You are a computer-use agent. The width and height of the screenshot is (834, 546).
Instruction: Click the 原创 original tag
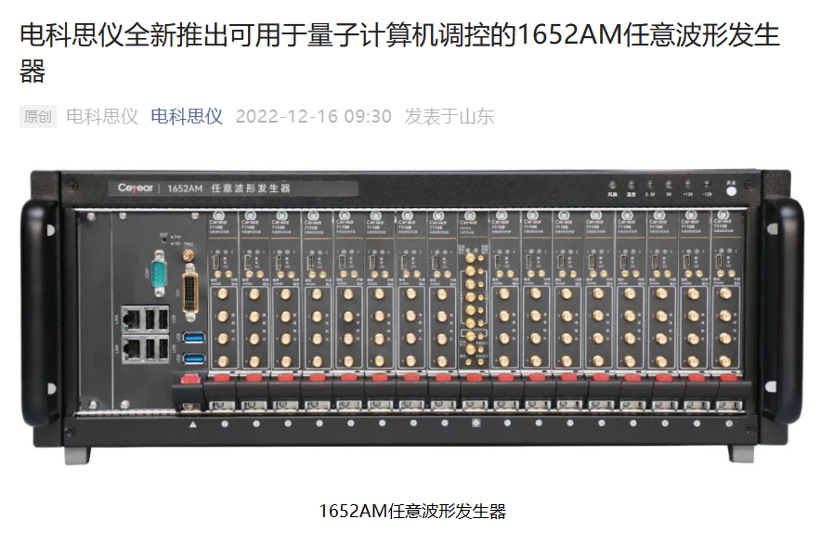point(38,116)
